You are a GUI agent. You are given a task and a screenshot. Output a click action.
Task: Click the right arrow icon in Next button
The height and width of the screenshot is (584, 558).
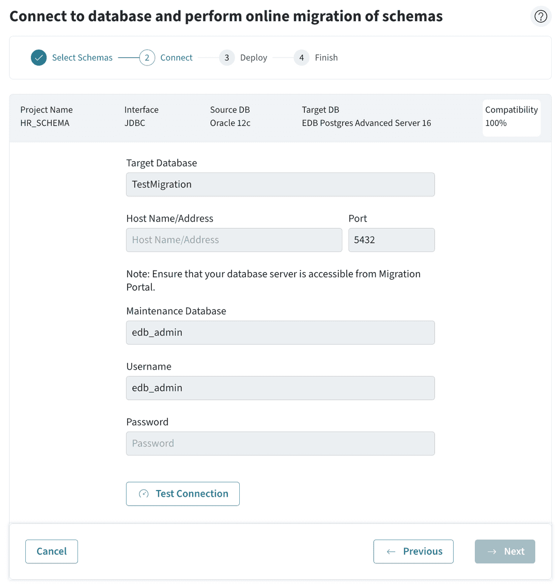pyautogui.click(x=492, y=551)
